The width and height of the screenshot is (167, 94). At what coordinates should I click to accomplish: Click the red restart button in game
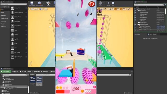92,4
